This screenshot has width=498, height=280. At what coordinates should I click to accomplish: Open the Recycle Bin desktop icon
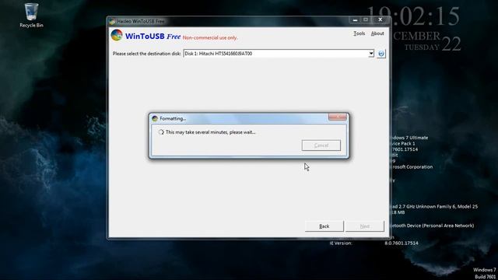tap(31, 15)
